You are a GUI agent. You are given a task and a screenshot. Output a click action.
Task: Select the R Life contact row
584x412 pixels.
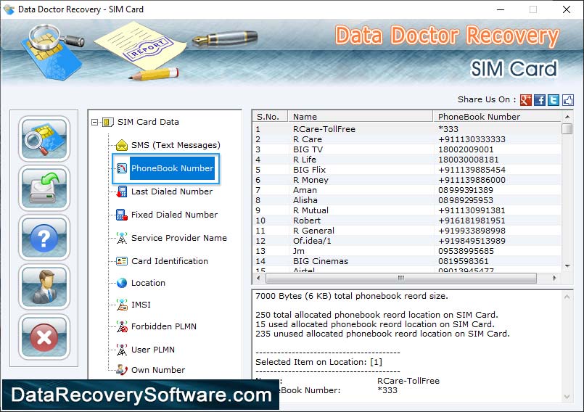(407, 160)
